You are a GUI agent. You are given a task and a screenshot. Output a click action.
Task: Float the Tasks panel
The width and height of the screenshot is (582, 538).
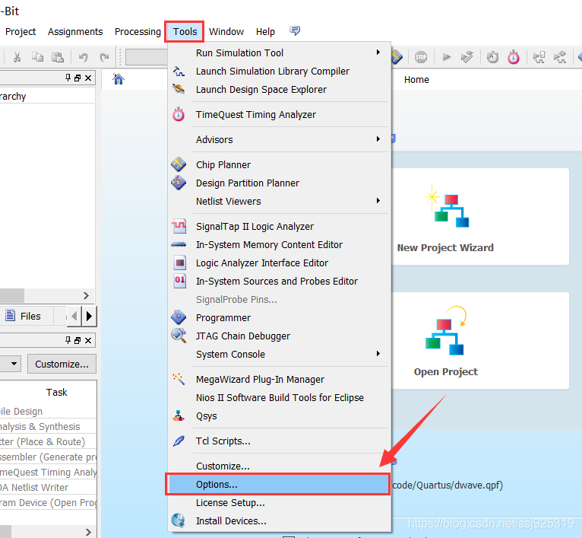click(x=77, y=340)
